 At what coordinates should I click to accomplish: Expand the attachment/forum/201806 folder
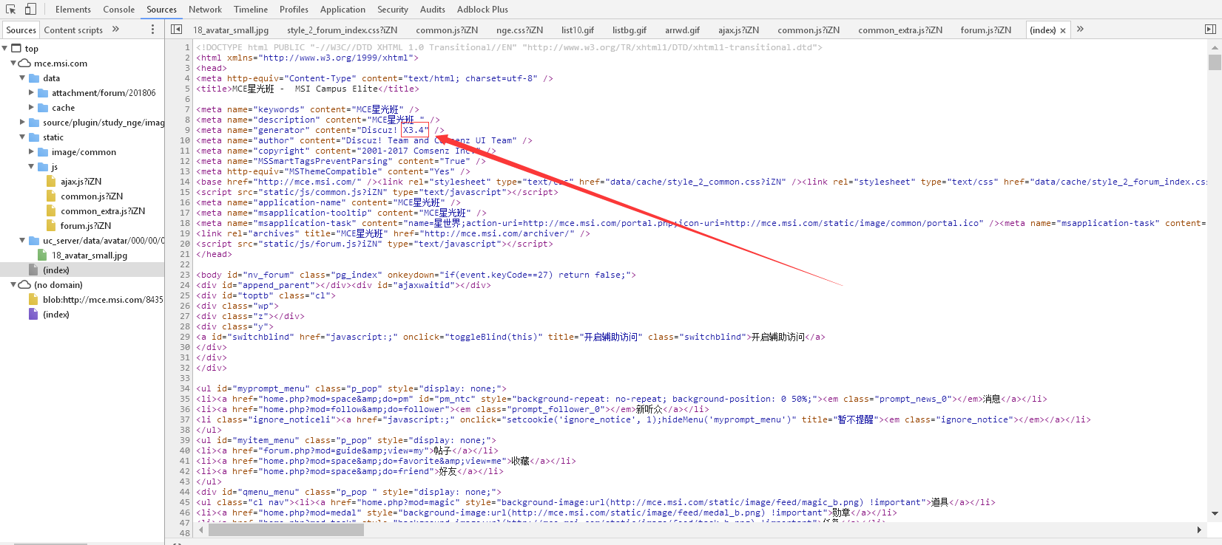[31, 92]
